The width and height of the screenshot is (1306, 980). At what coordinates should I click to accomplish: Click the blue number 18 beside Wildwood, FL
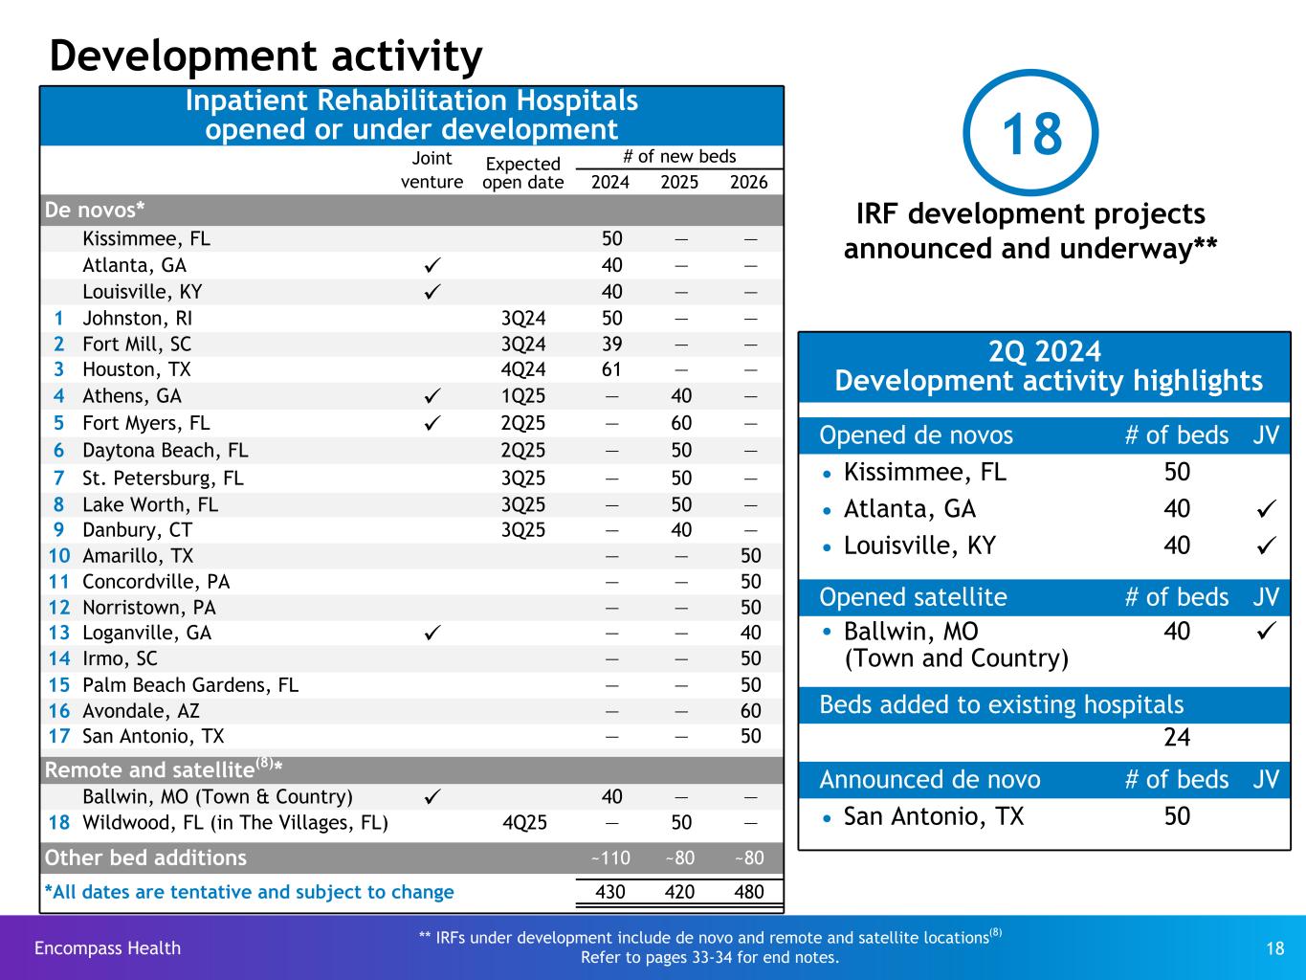point(59,822)
